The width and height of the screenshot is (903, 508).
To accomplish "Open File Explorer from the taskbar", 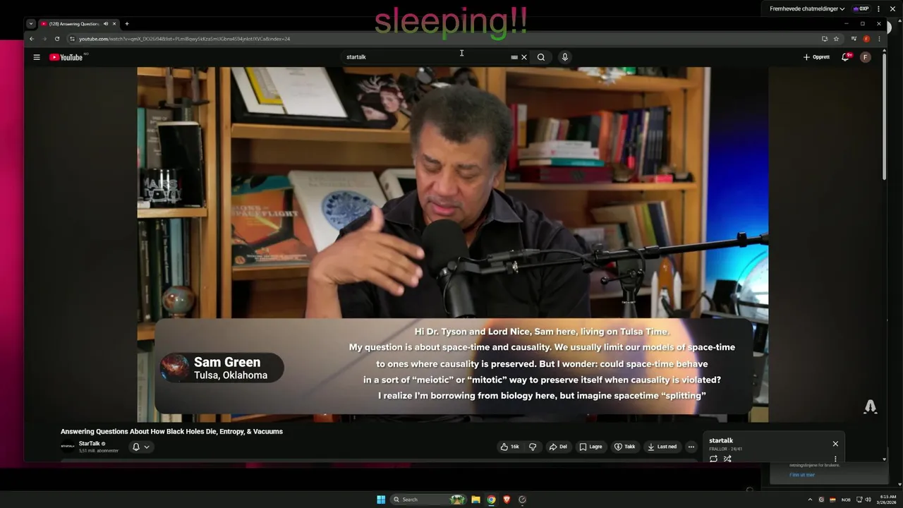I will click(475, 500).
